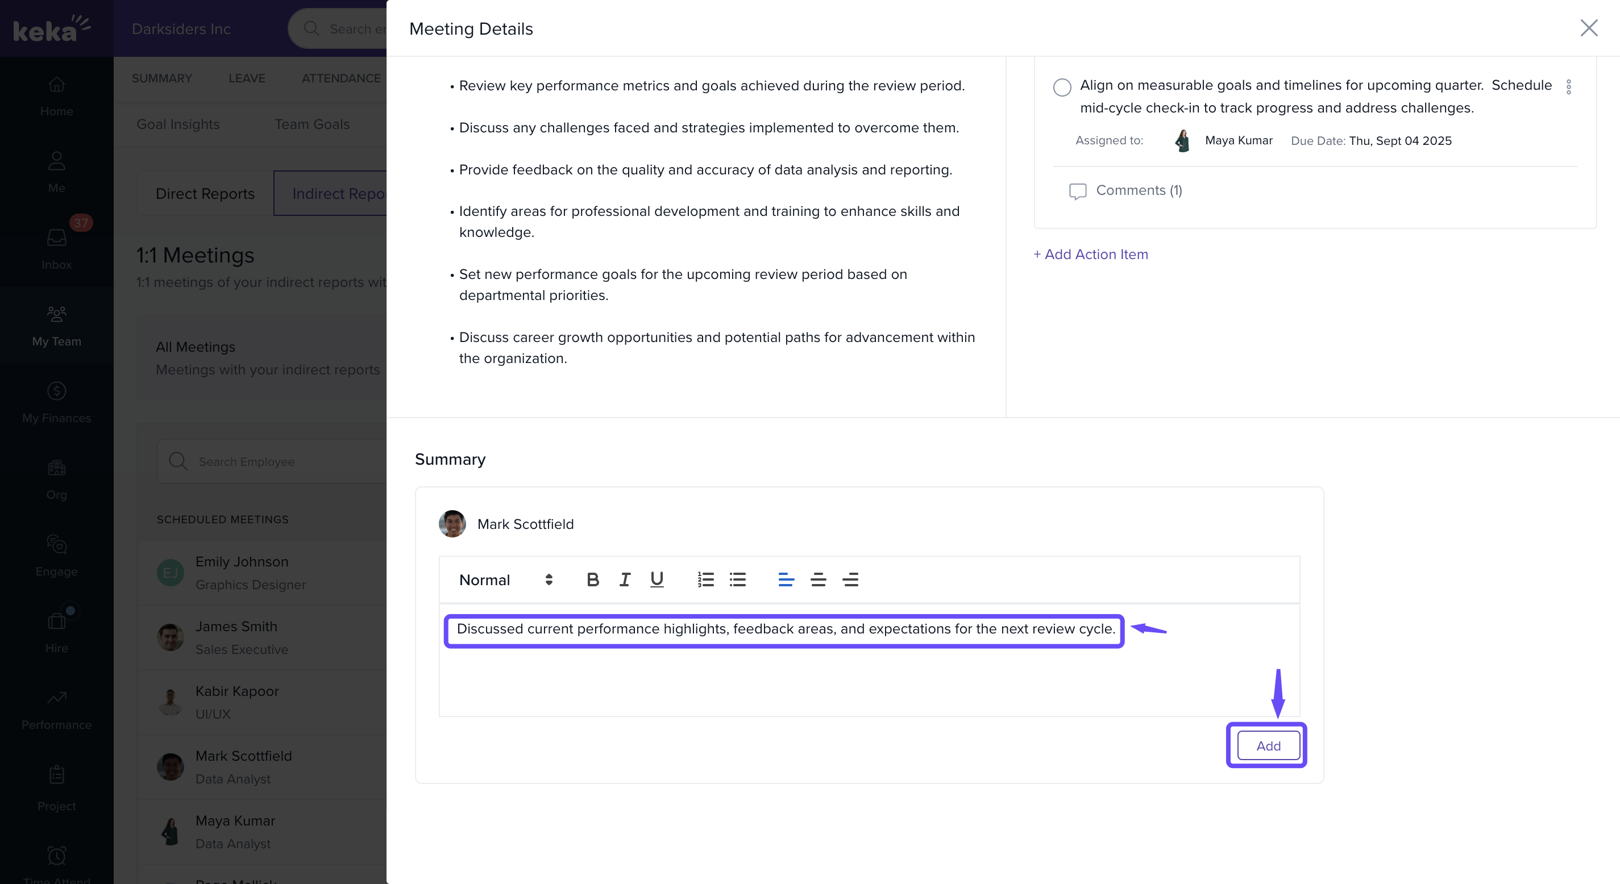Go to Home in the sidebar
Screen dimensions: 1620x884
57,95
